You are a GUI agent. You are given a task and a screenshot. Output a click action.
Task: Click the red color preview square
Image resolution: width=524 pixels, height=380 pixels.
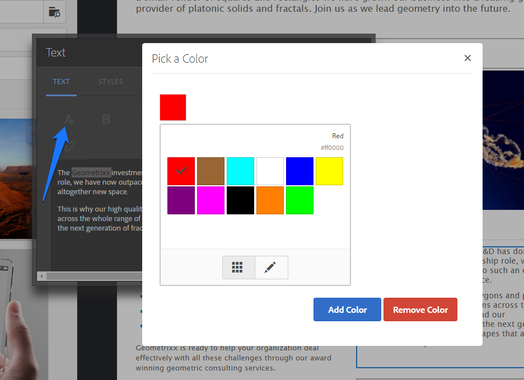point(172,107)
